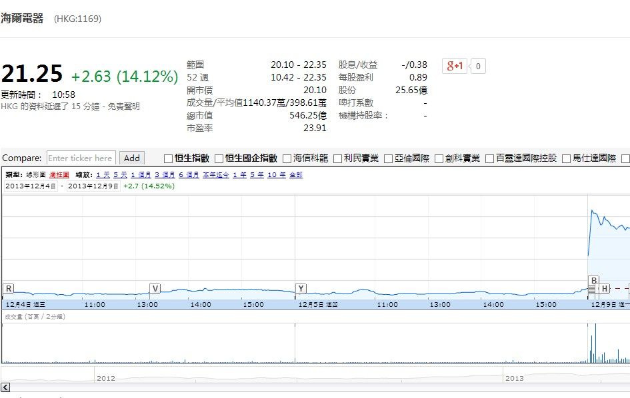
Task: Click the R news marker on chart
Action: [x=9, y=288]
